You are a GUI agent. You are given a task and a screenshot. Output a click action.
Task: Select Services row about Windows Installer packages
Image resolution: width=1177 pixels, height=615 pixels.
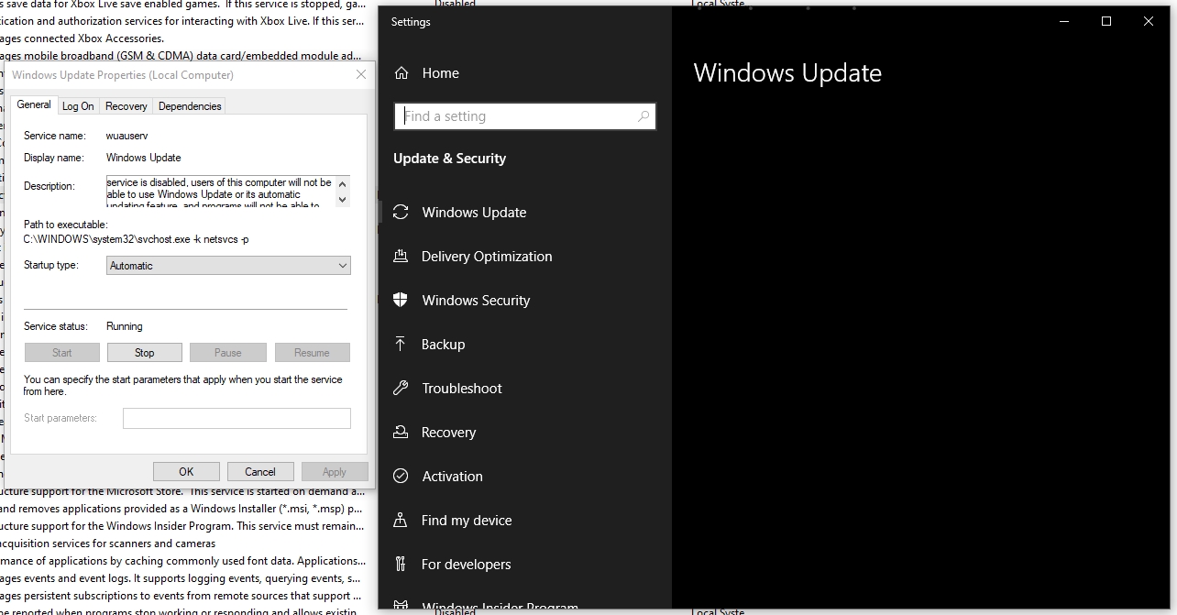click(x=183, y=509)
